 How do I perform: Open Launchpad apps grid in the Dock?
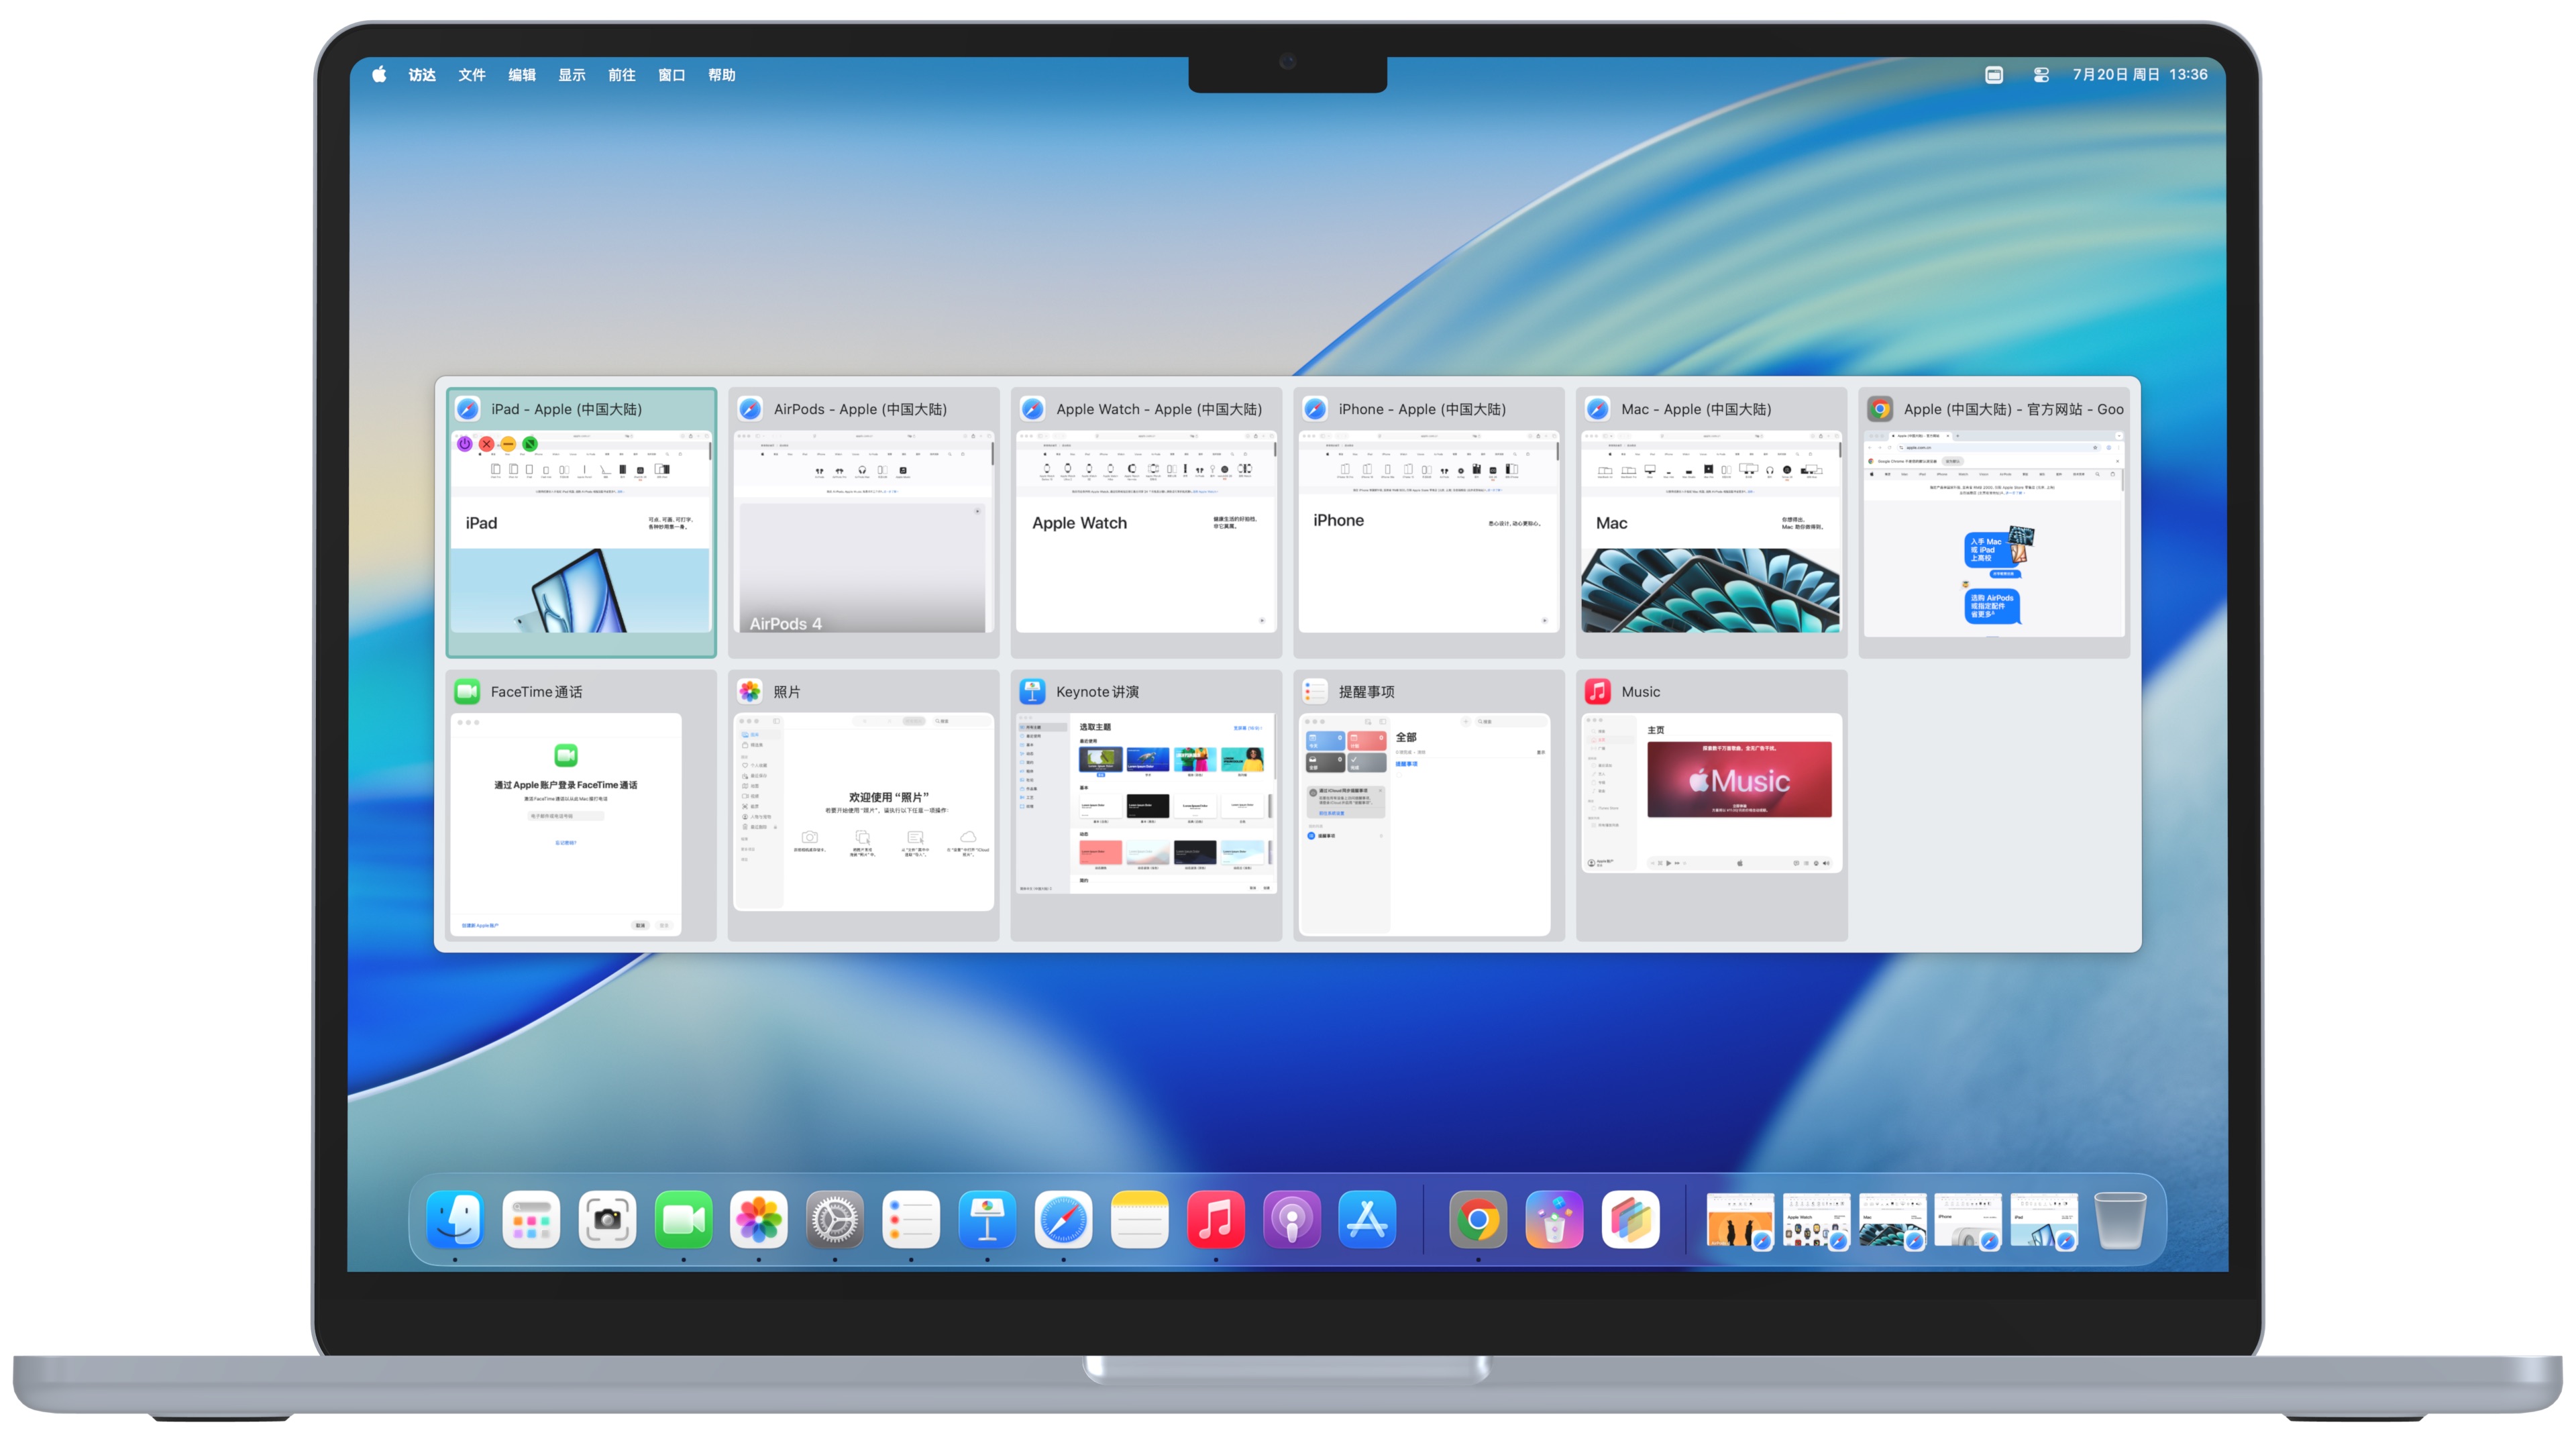(x=531, y=1220)
